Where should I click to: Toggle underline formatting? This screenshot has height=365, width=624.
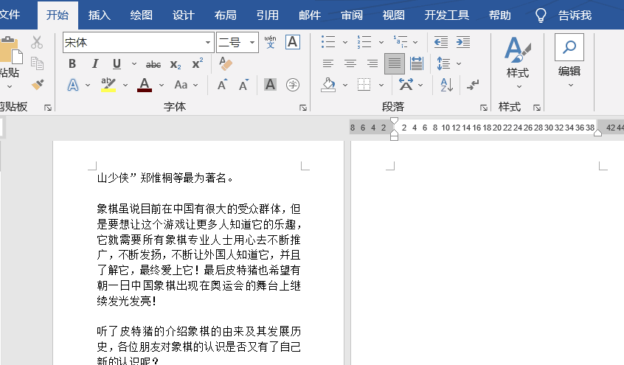coord(117,63)
